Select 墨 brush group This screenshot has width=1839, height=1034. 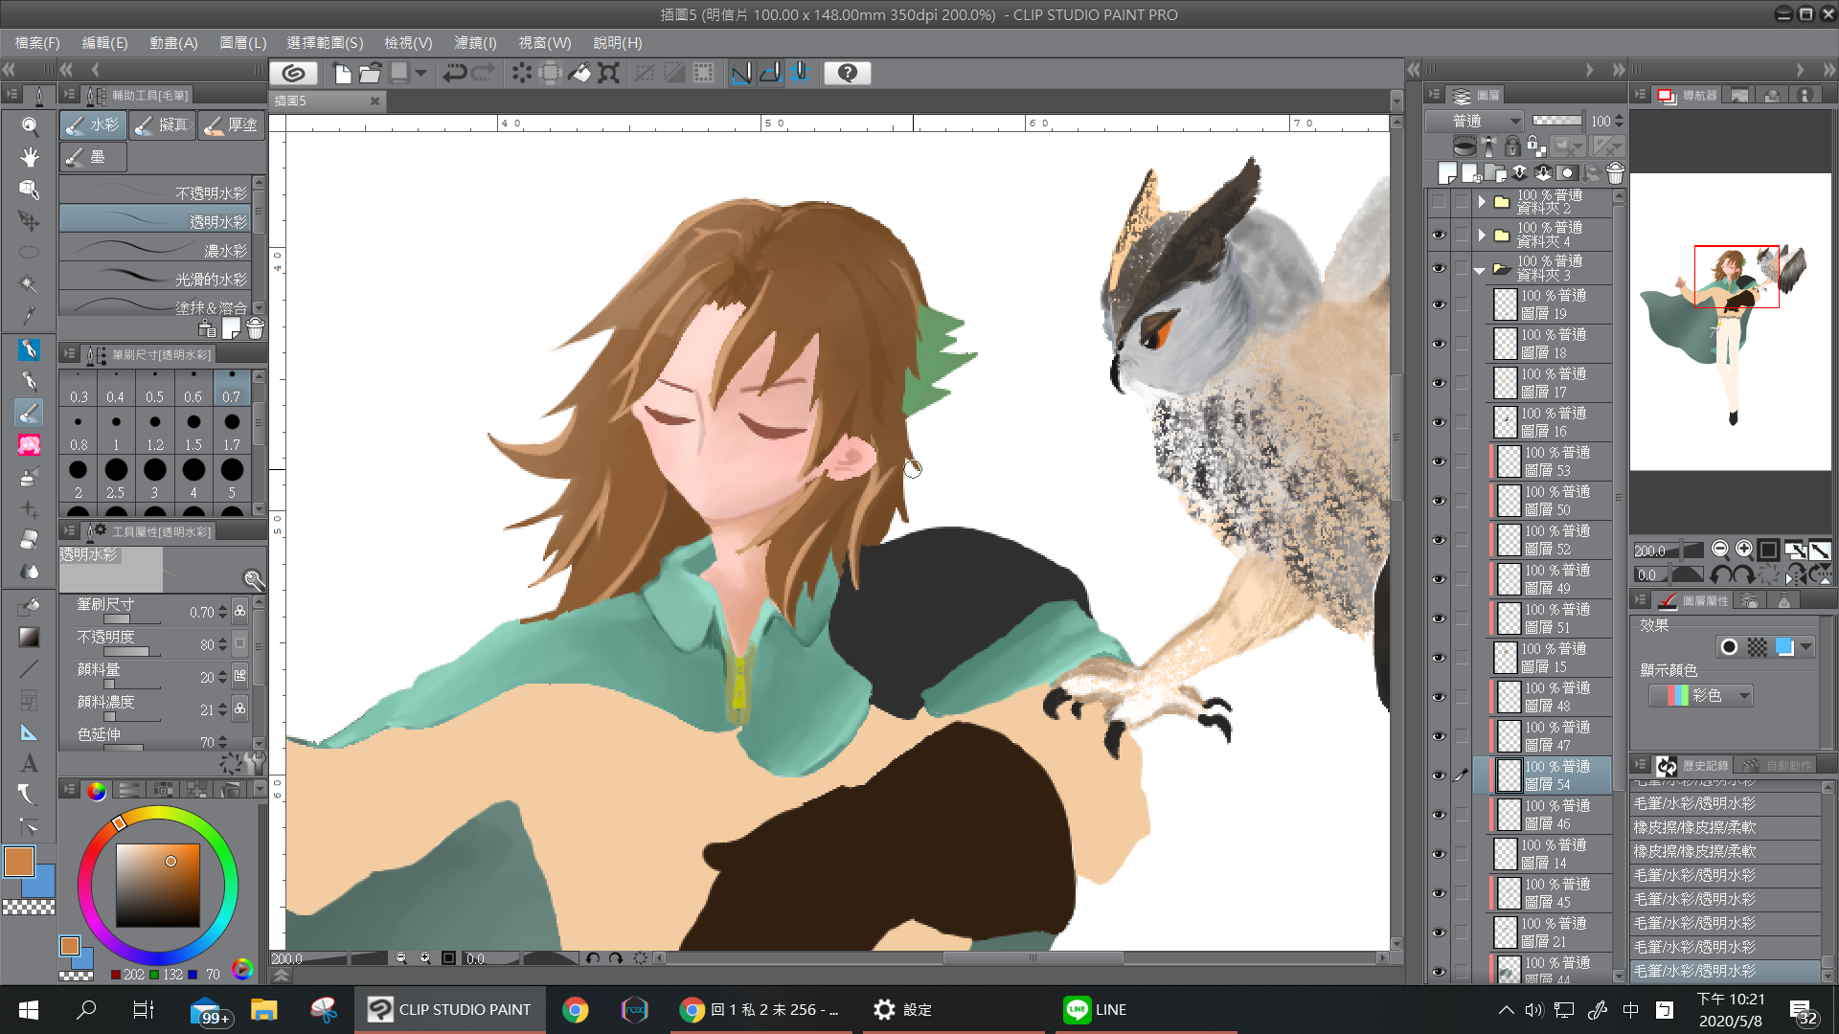click(x=93, y=157)
